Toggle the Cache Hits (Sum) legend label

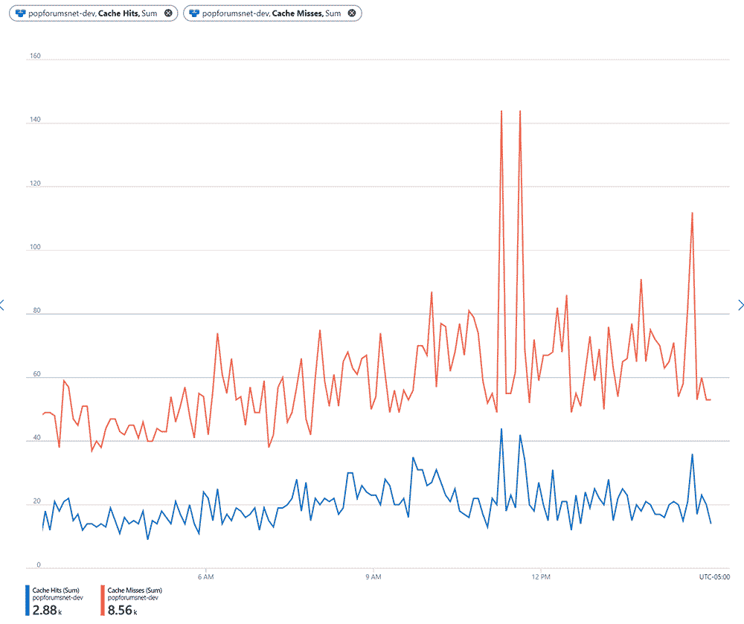[x=57, y=590]
